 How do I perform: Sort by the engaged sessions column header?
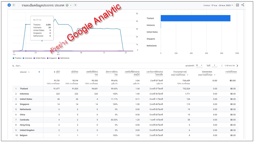point(92,73)
